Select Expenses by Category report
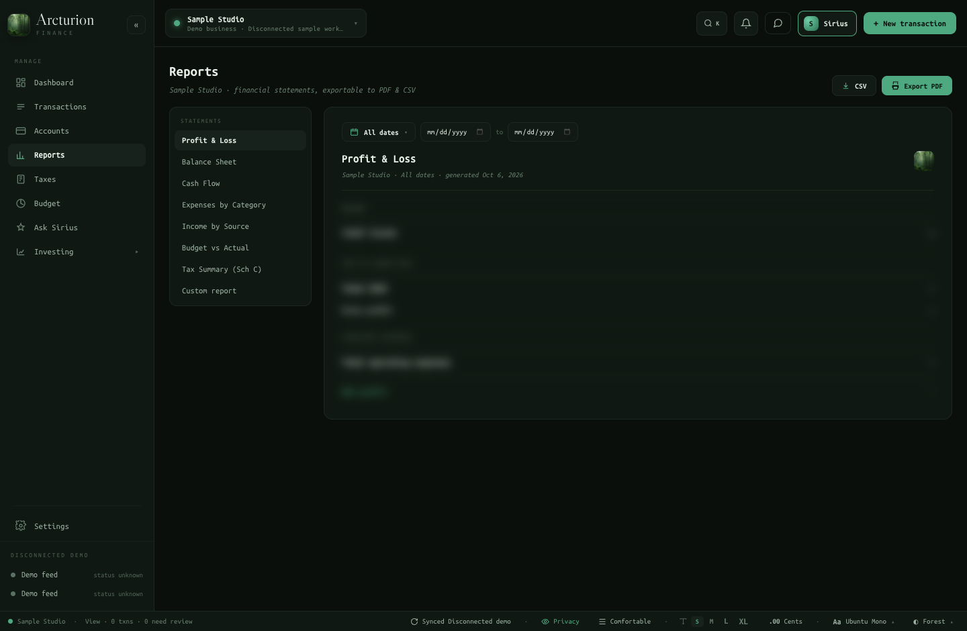Image resolution: width=967 pixels, height=631 pixels. [x=240, y=205]
